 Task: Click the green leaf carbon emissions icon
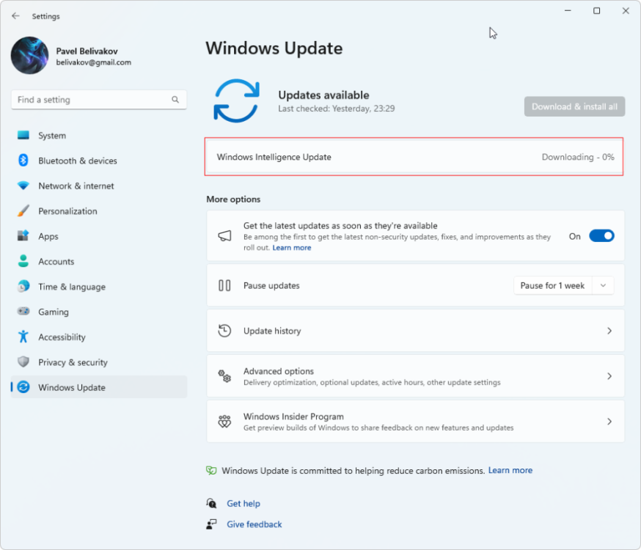(x=211, y=470)
